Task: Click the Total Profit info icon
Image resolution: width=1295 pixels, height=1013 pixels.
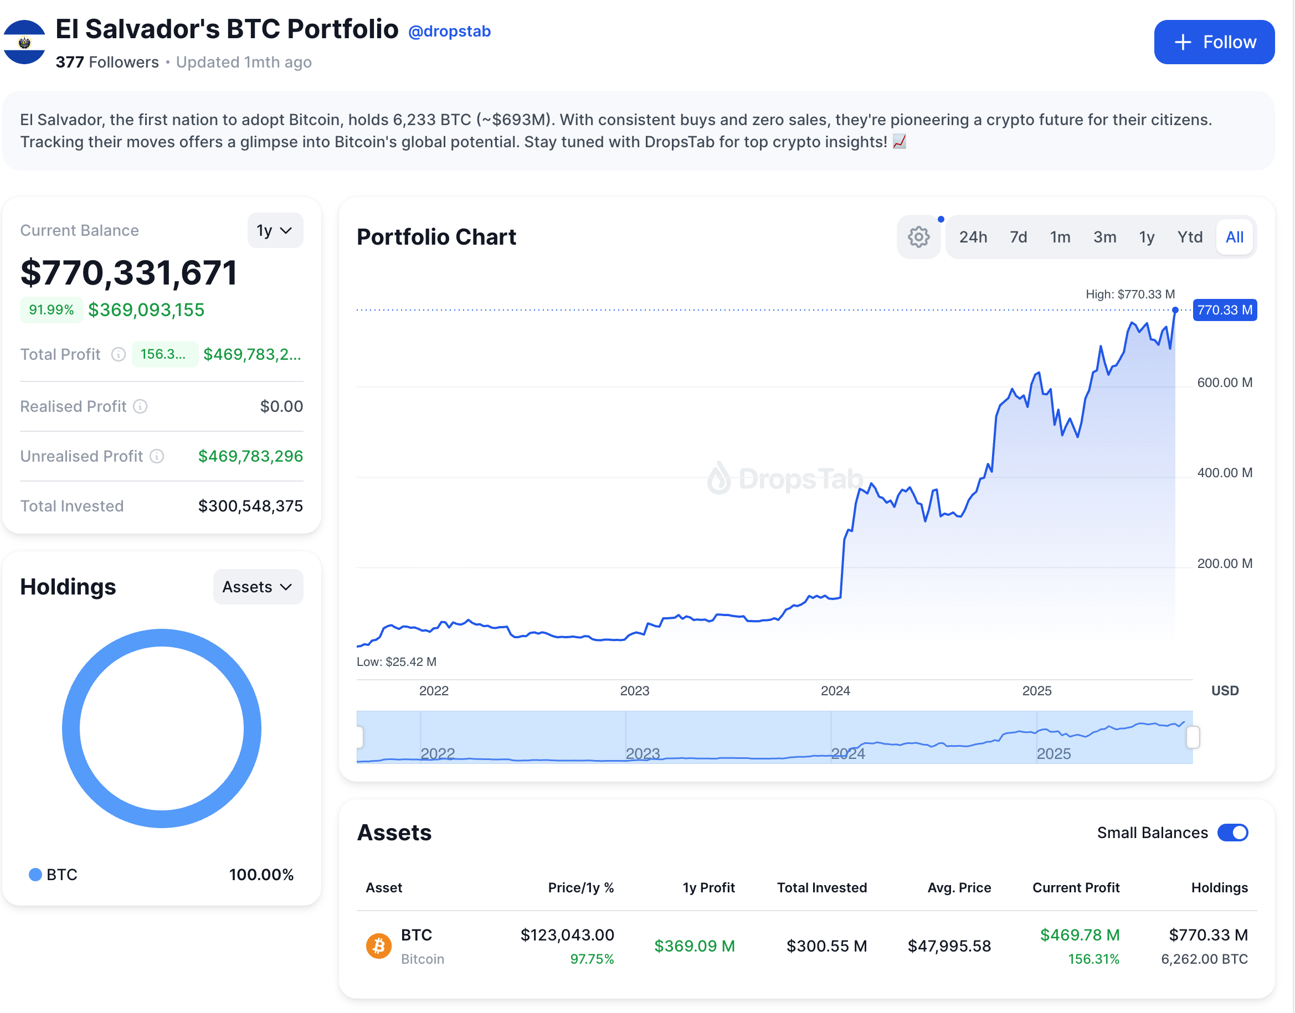Action: [119, 354]
